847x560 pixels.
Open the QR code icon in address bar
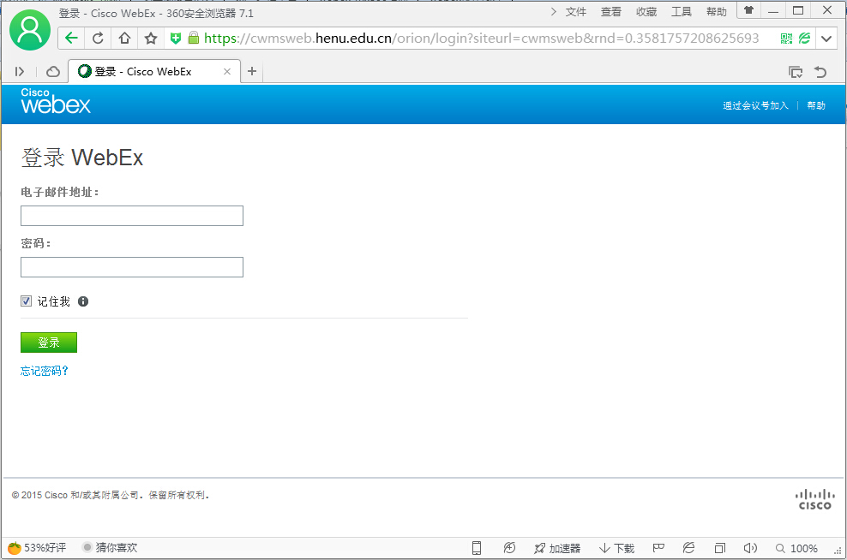coord(786,39)
